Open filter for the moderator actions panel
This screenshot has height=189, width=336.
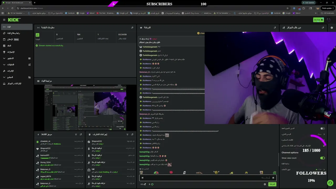coord(127,134)
